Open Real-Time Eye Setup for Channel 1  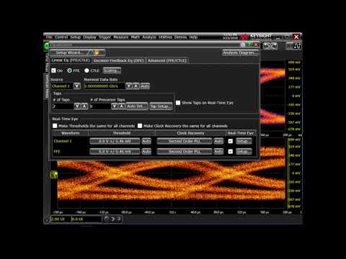(244, 141)
